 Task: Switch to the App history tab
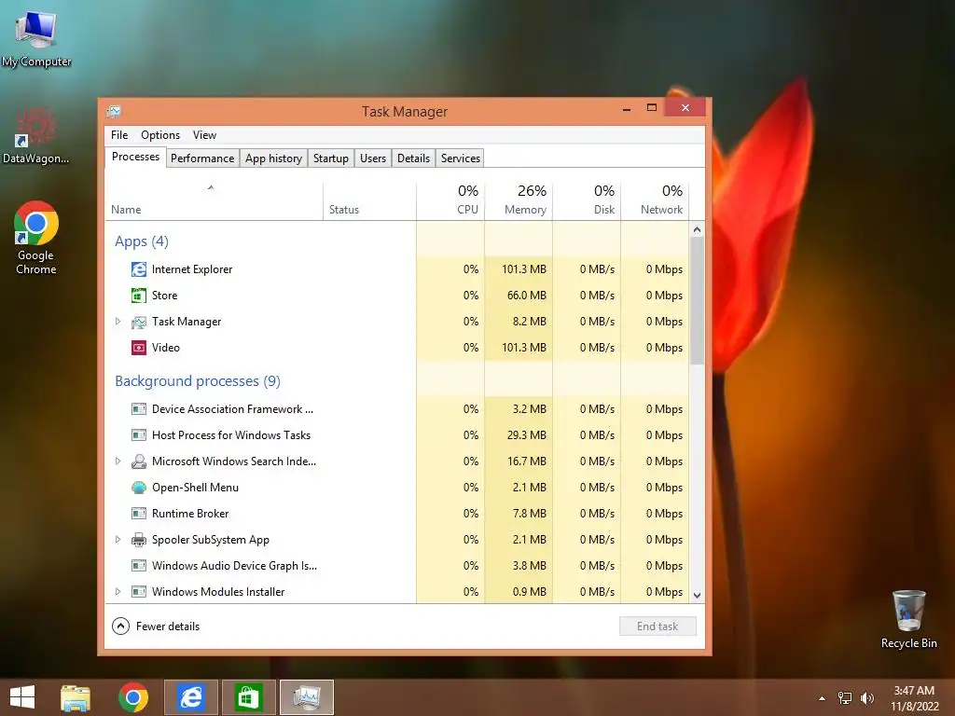tap(273, 158)
